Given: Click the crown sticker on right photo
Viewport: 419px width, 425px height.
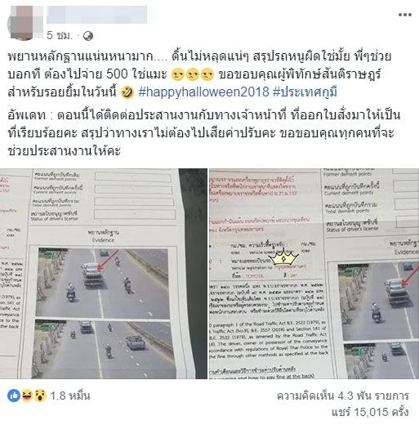Looking at the screenshot, I should 284,257.
